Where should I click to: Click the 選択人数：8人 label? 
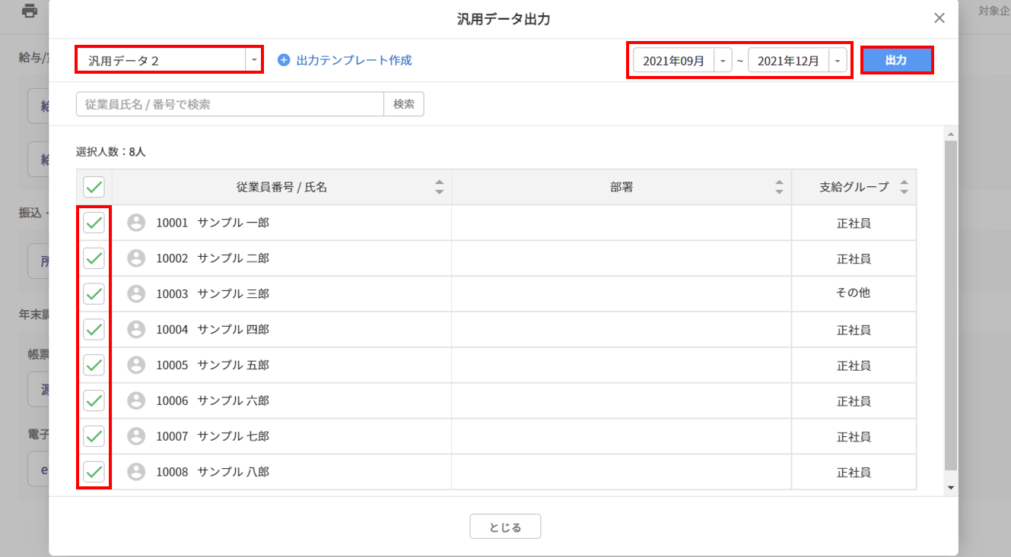(110, 151)
